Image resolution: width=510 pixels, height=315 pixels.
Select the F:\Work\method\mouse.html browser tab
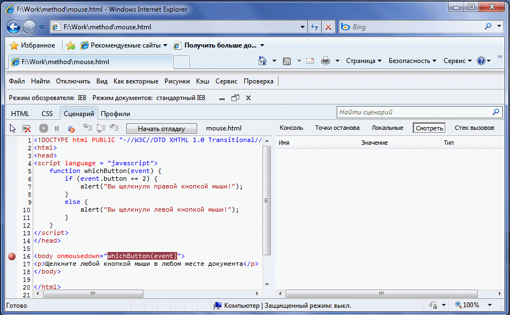(x=90, y=62)
